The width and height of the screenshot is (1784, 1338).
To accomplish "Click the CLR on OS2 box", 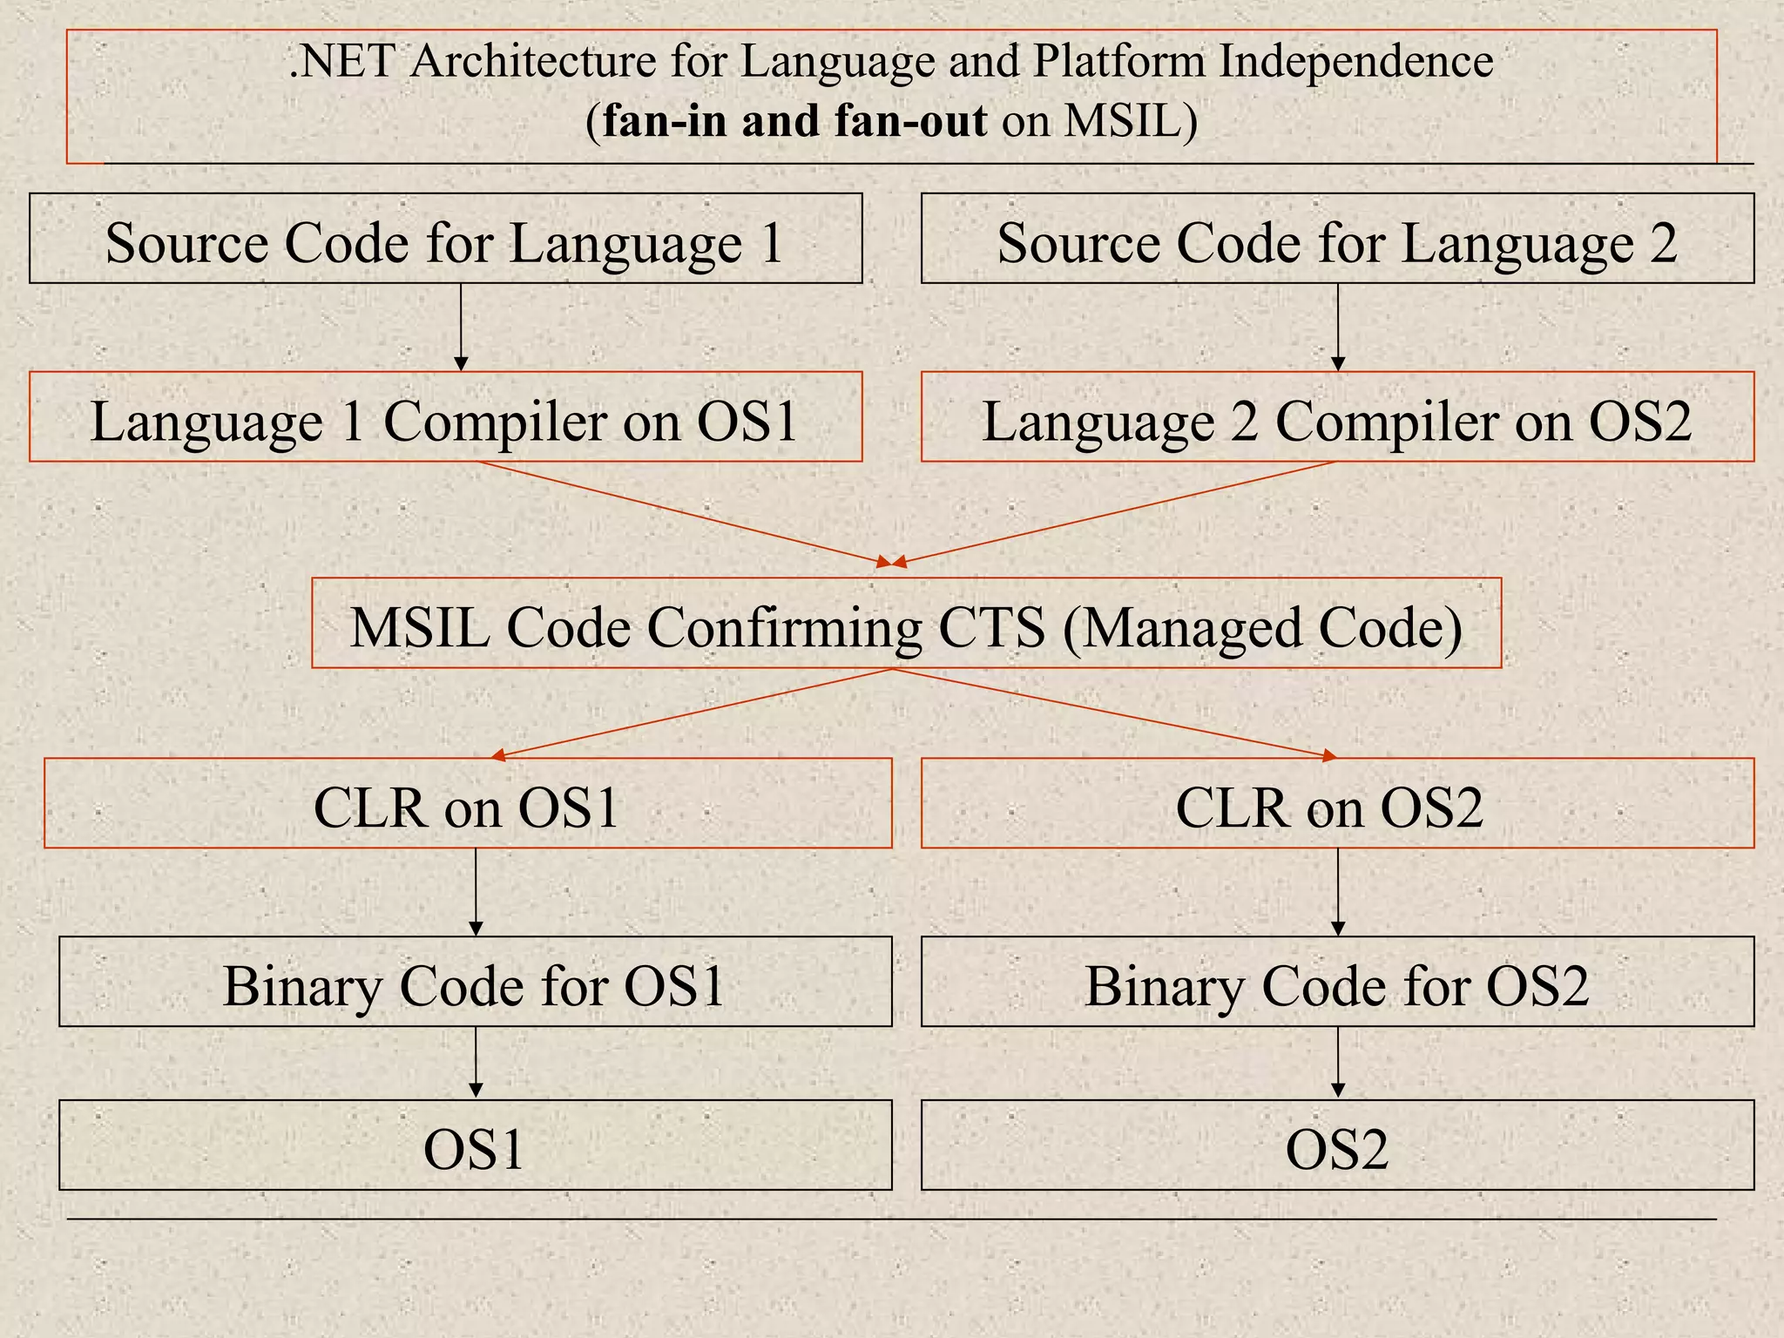I will point(1337,803).
